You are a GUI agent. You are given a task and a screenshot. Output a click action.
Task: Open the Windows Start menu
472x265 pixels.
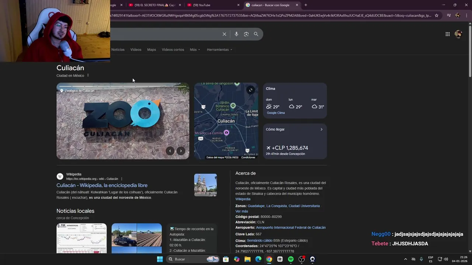[x=160, y=259]
